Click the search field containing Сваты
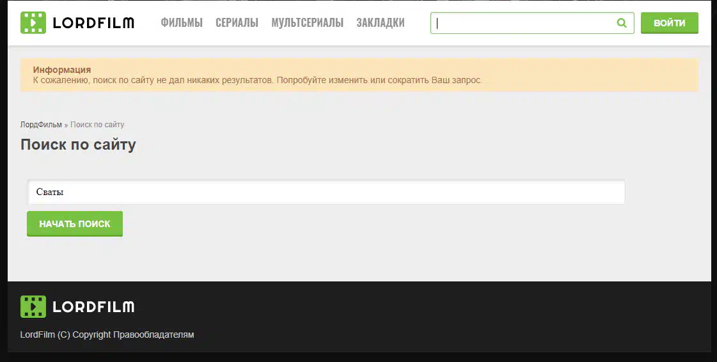This screenshot has height=362, width=717. (x=326, y=192)
